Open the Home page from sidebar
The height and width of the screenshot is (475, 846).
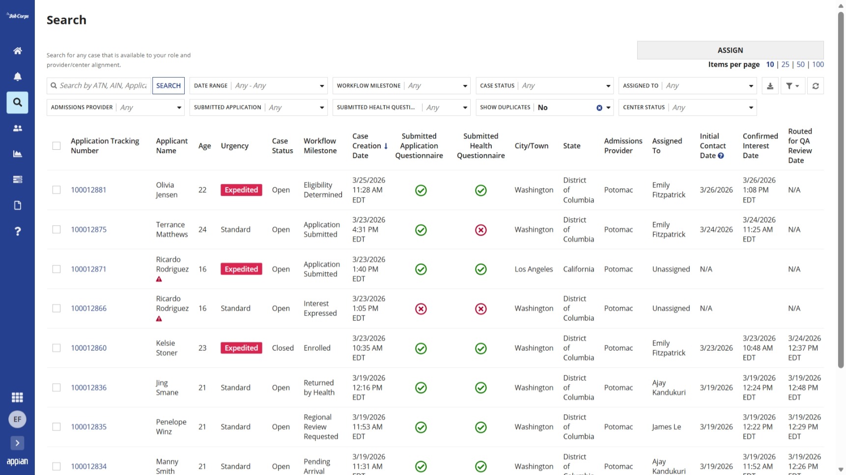coord(17,51)
